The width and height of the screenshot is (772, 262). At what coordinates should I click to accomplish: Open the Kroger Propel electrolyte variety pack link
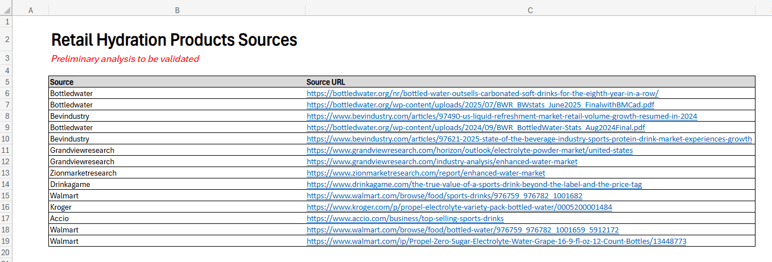pos(459,207)
